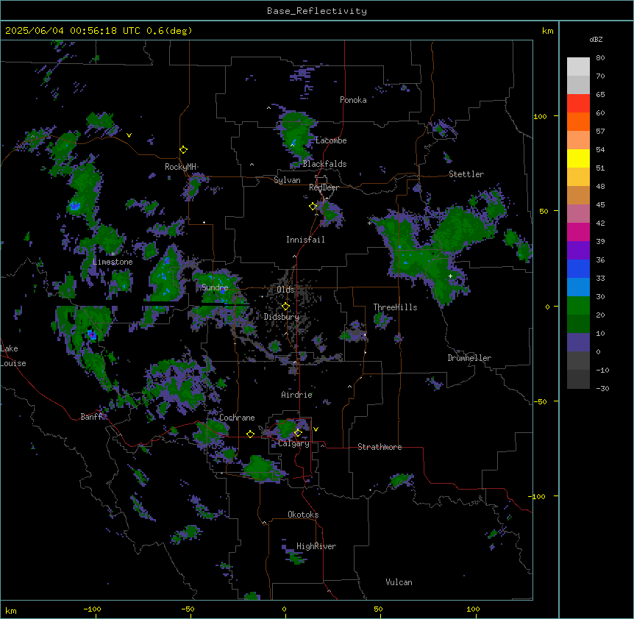Click the white plus marker in the eastern storm

pyautogui.click(x=450, y=276)
